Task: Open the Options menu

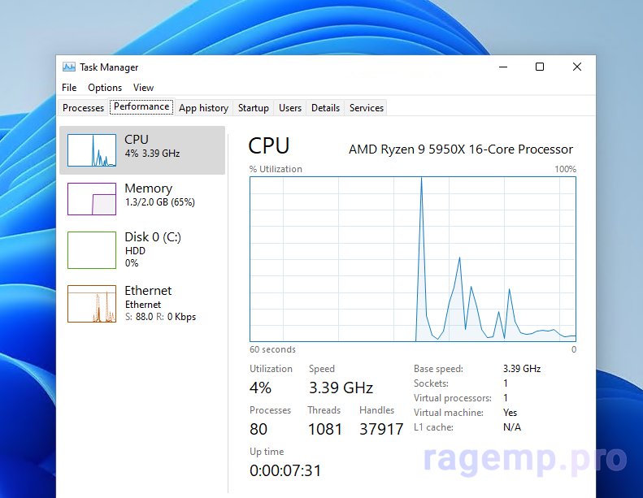Action: coord(105,88)
